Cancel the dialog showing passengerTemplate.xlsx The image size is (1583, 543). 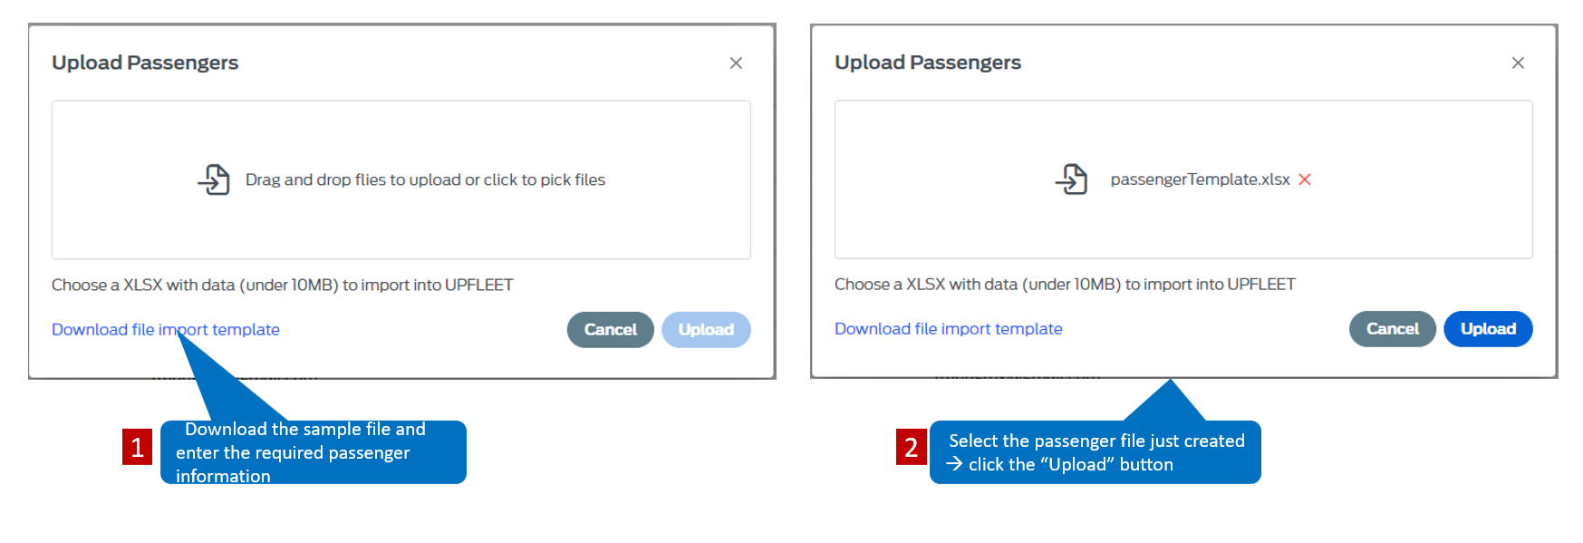[1393, 329]
